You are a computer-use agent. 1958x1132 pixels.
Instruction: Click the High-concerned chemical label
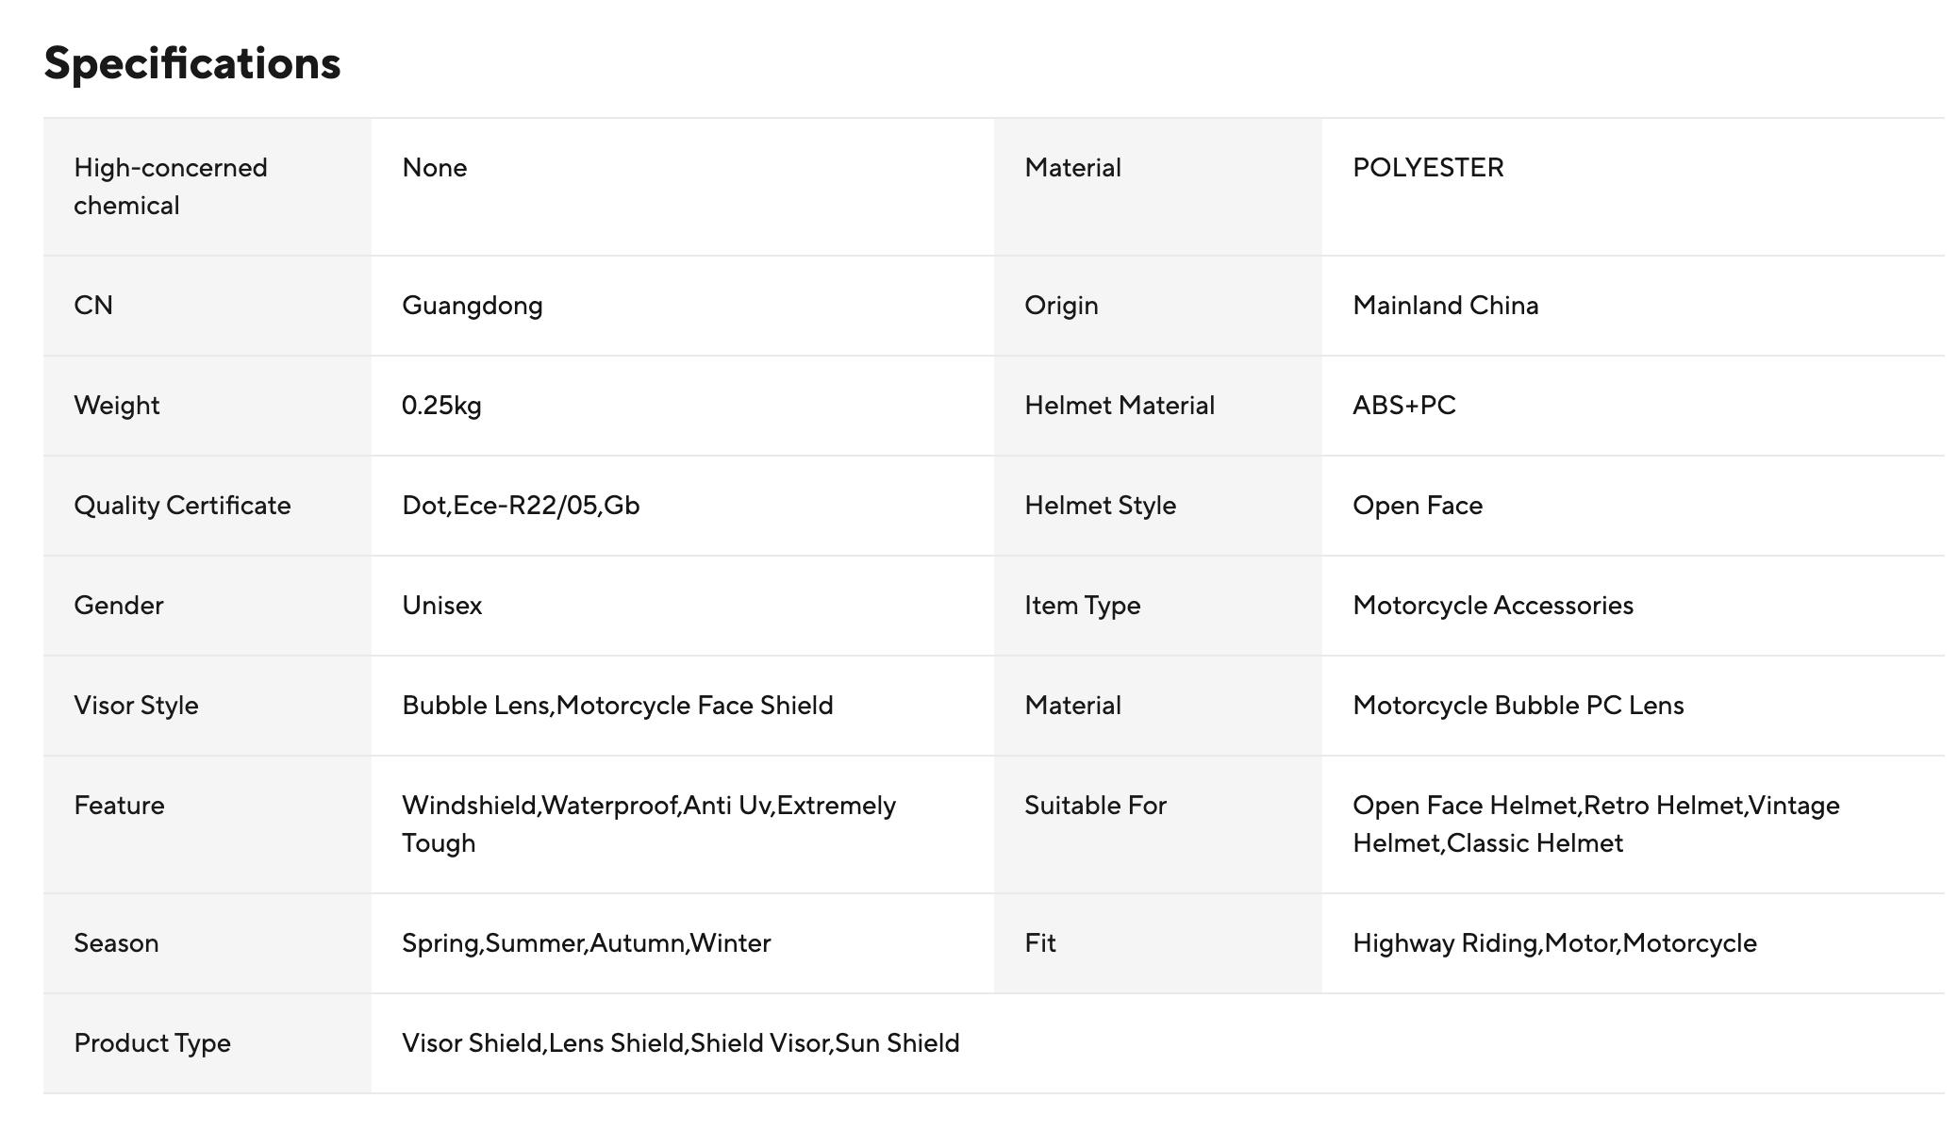point(170,187)
